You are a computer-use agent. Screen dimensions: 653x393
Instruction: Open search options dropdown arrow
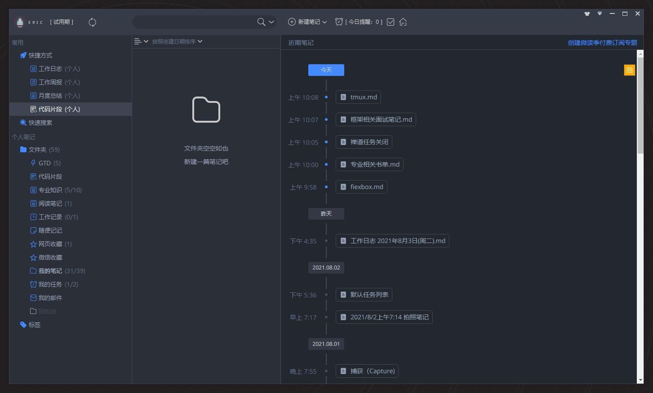pos(271,22)
